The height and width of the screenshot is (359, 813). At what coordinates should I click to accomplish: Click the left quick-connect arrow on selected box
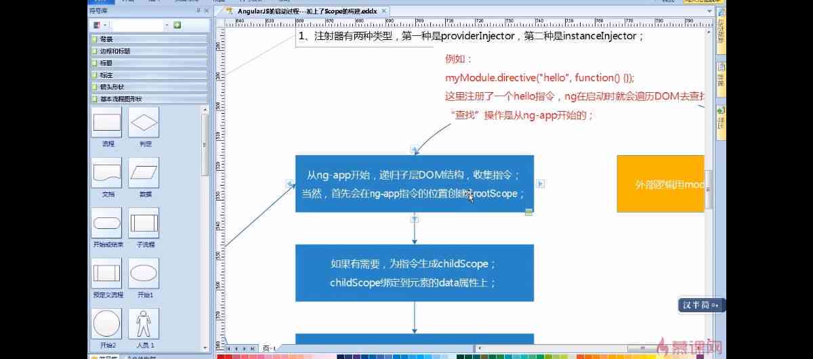coord(289,184)
